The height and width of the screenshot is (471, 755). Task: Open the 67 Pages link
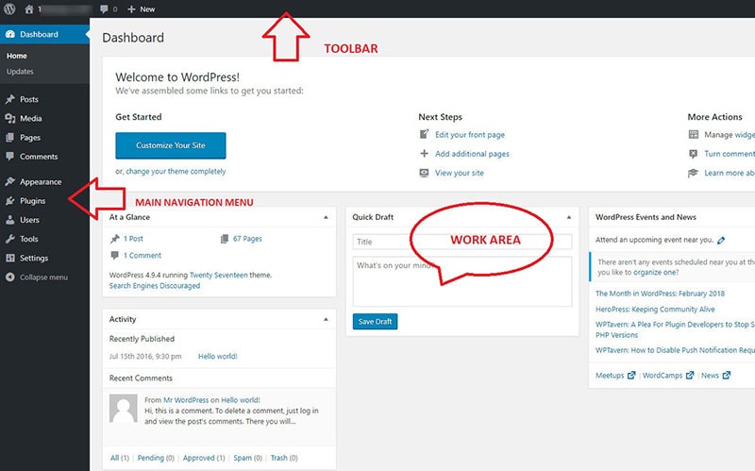pos(247,239)
